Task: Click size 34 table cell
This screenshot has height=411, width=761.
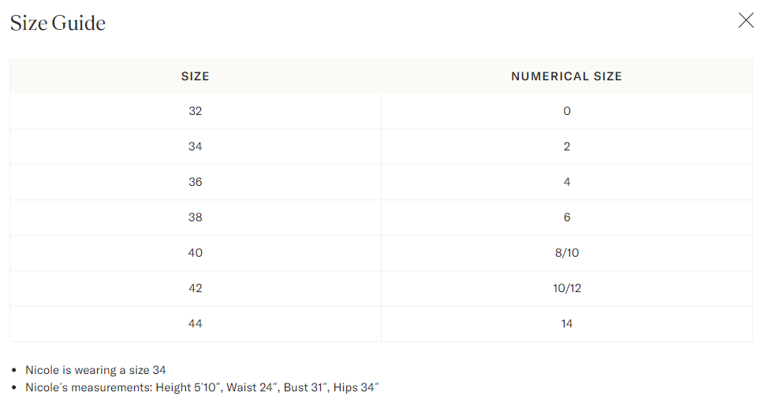Action: (196, 147)
